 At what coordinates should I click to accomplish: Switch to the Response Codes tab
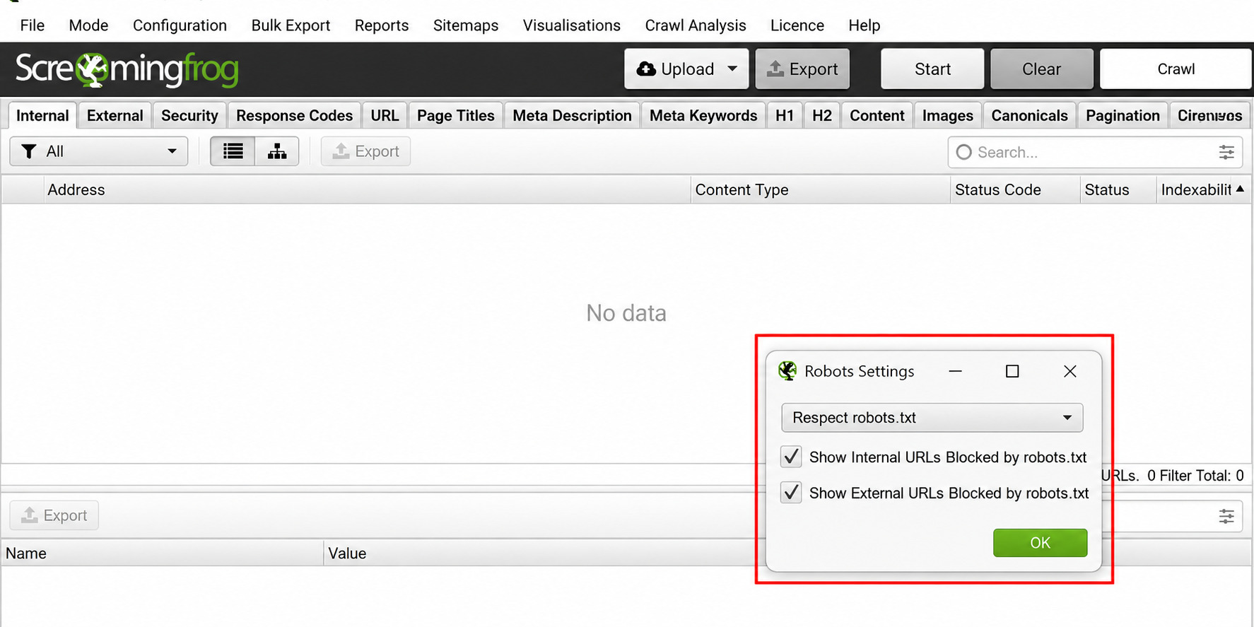tap(294, 116)
